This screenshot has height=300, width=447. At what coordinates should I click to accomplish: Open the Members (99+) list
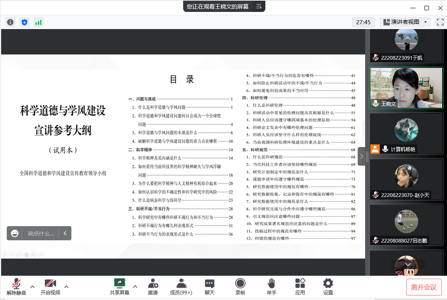coord(181,287)
